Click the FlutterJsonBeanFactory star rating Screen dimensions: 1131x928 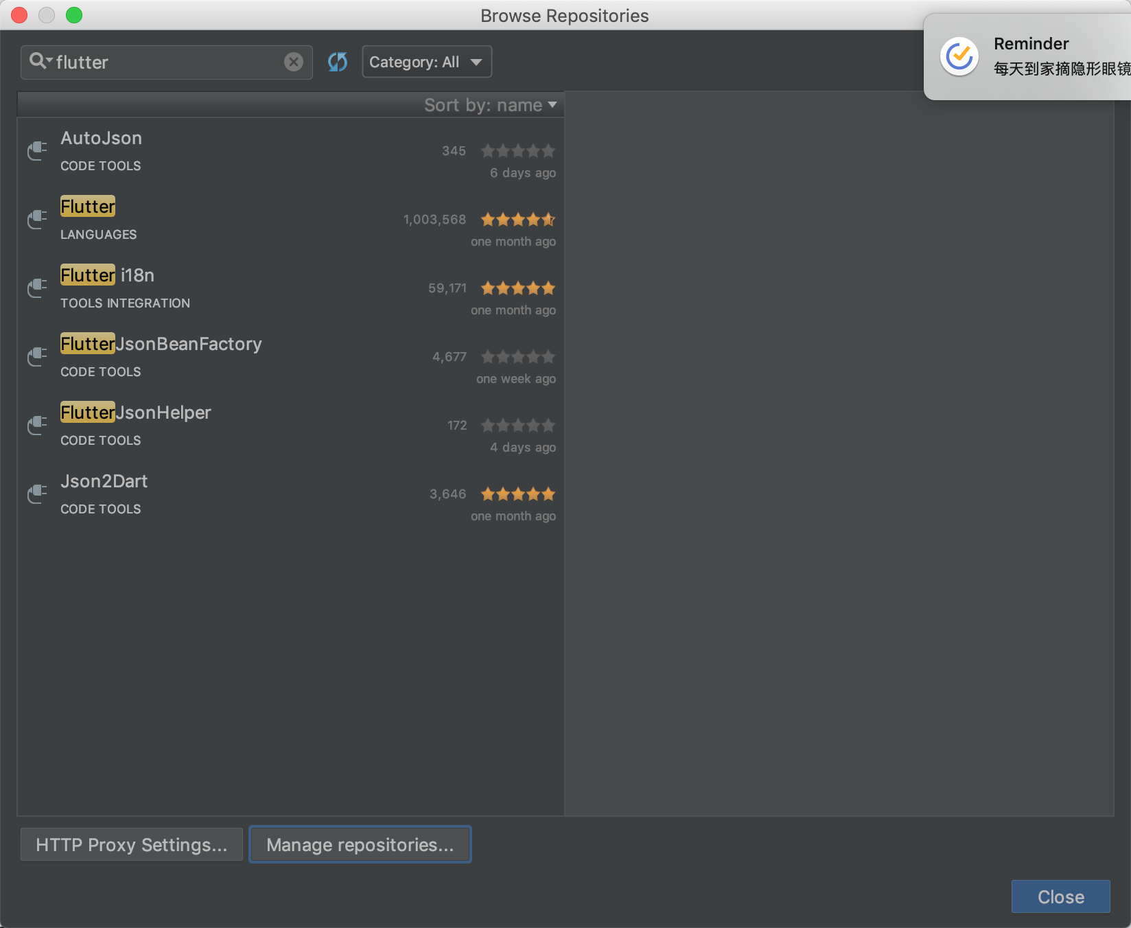[x=518, y=357]
